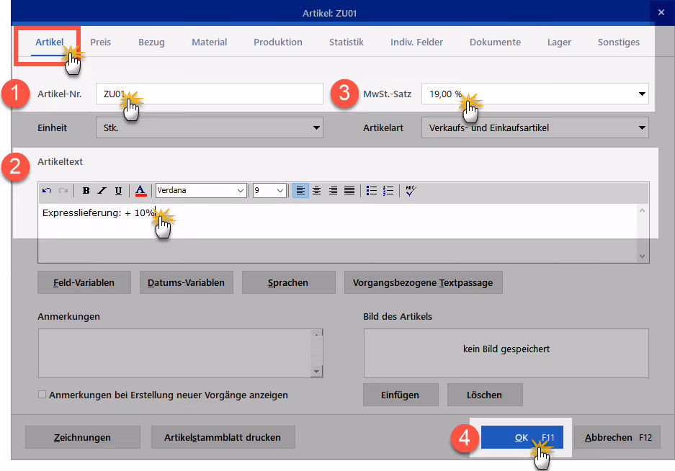Image resolution: width=675 pixels, height=471 pixels.
Task: Open the font color picker
Action: (140, 190)
